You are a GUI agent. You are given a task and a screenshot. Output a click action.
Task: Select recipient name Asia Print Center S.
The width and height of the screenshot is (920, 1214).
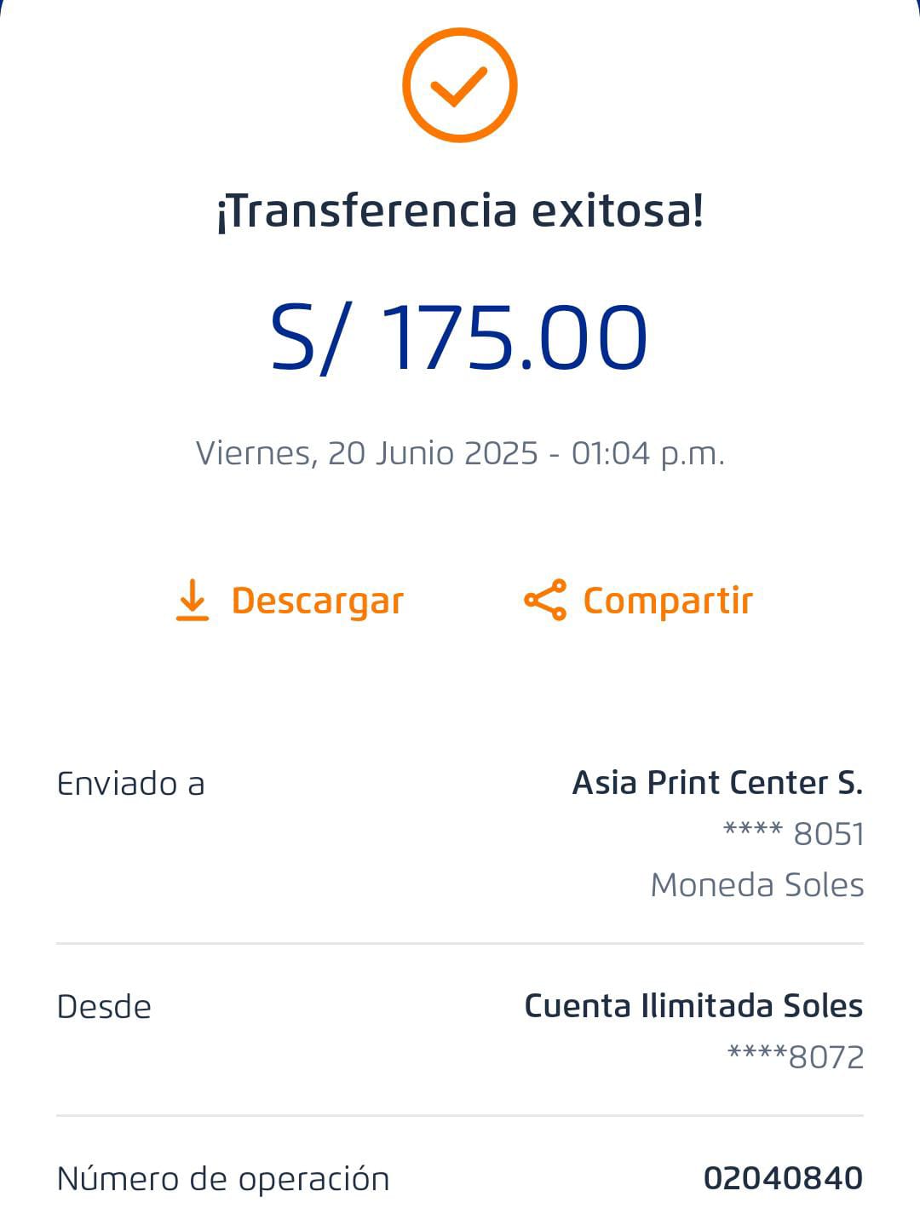point(717,782)
